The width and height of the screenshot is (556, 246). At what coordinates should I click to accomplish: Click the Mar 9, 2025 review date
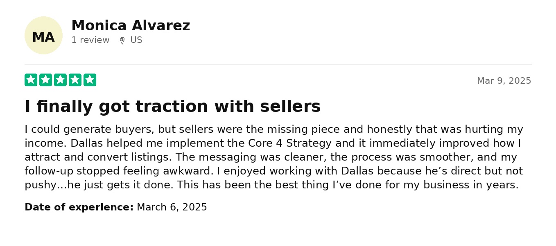(504, 81)
